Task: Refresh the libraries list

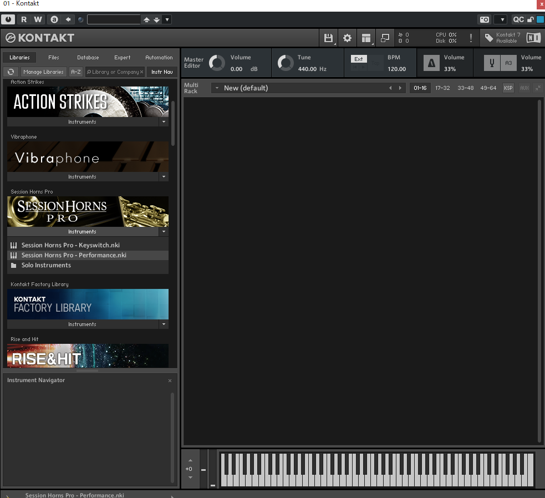Action: coord(10,72)
